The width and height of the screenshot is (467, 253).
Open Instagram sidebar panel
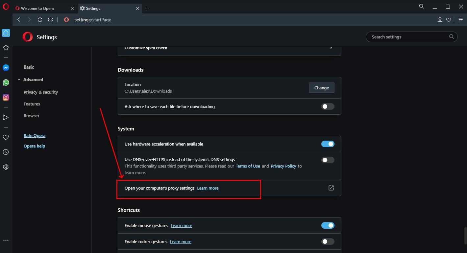tap(6, 97)
